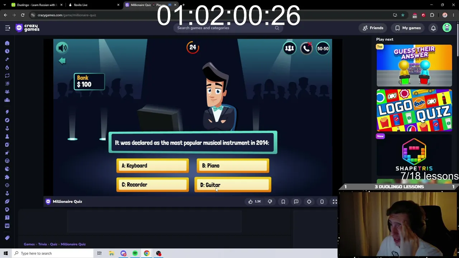Open the panda profile avatar menu
459x258 pixels.
click(447, 28)
